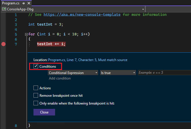The width and height of the screenshot is (191, 129).
Task: Open the Conditional Expression dropdown
Action: point(73,73)
